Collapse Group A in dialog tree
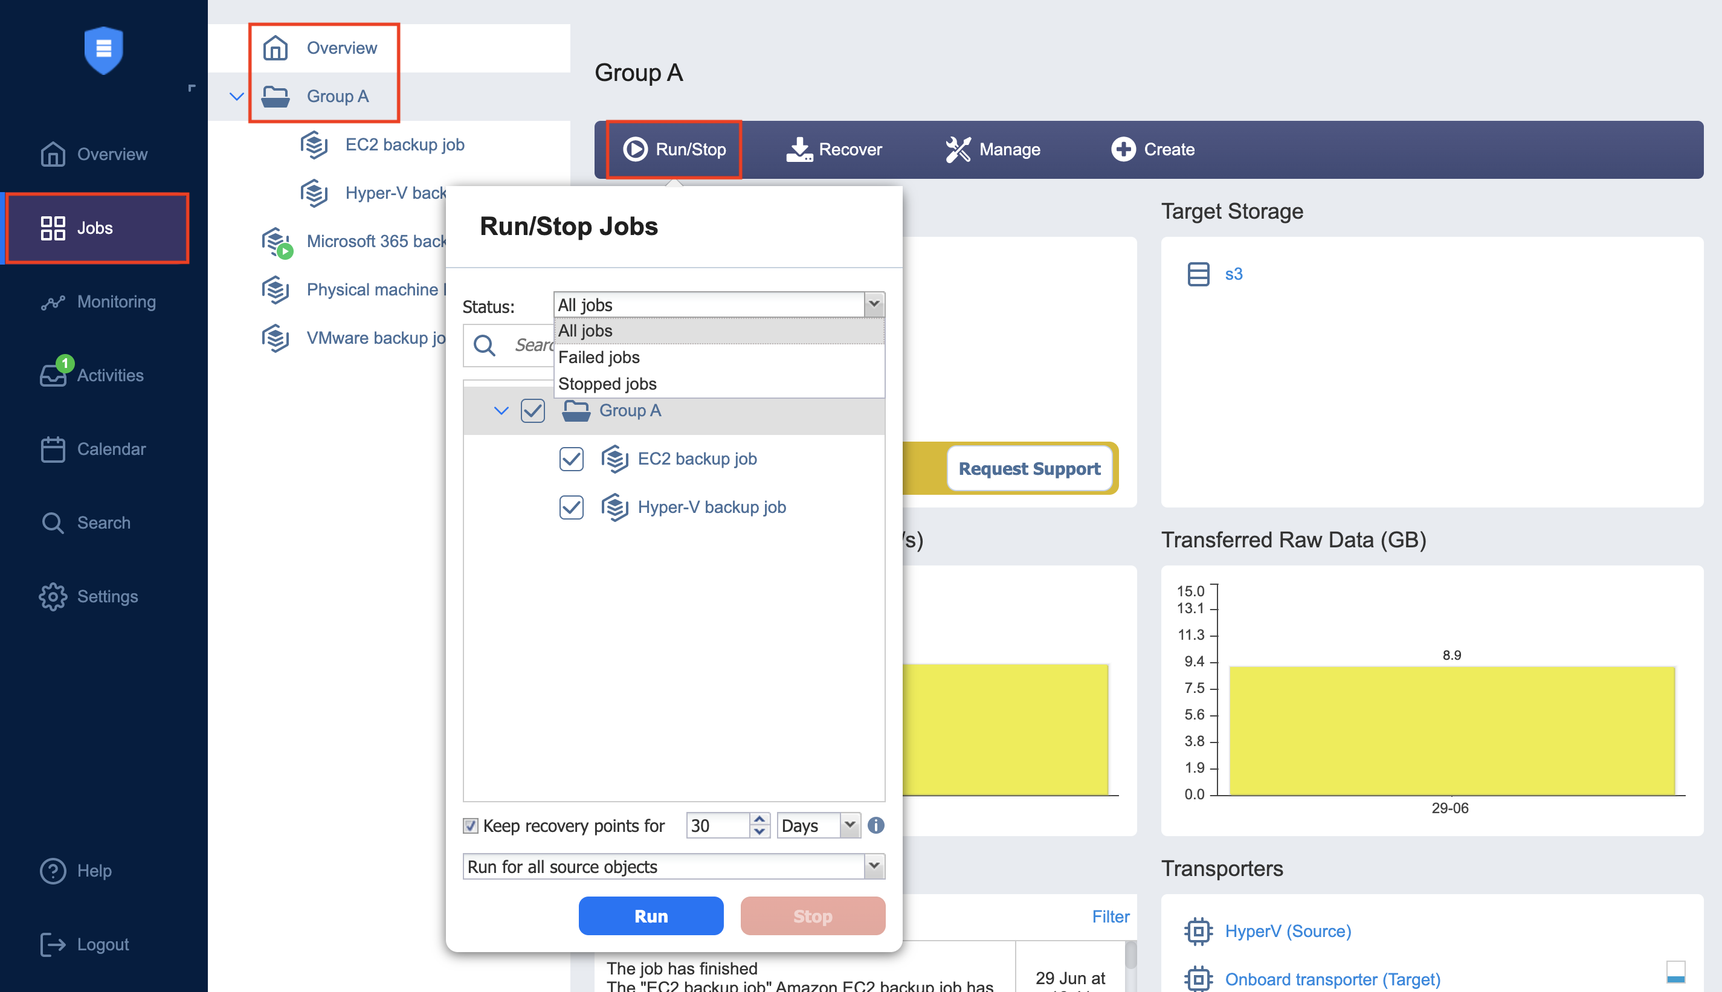This screenshot has width=1722, height=992. 501,410
